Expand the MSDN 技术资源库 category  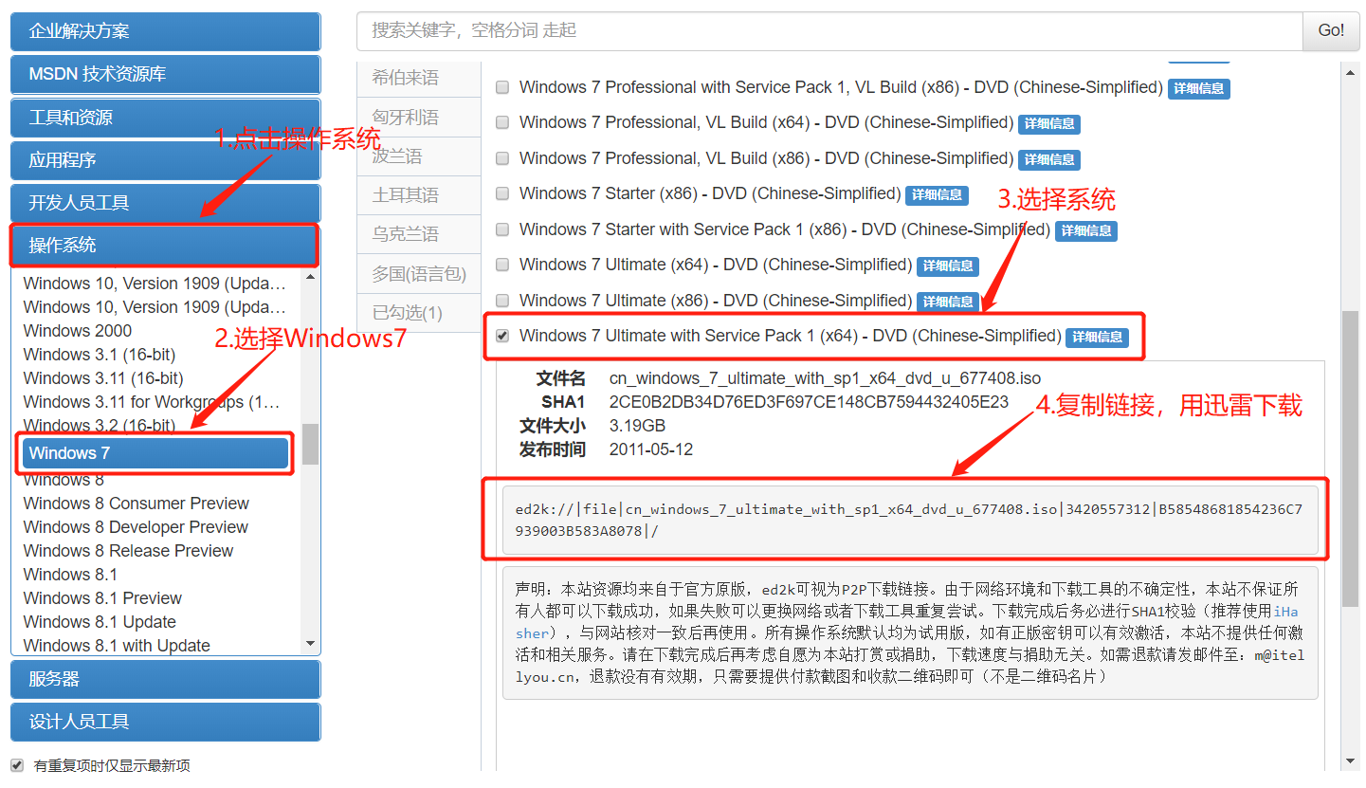tap(165, 74)
